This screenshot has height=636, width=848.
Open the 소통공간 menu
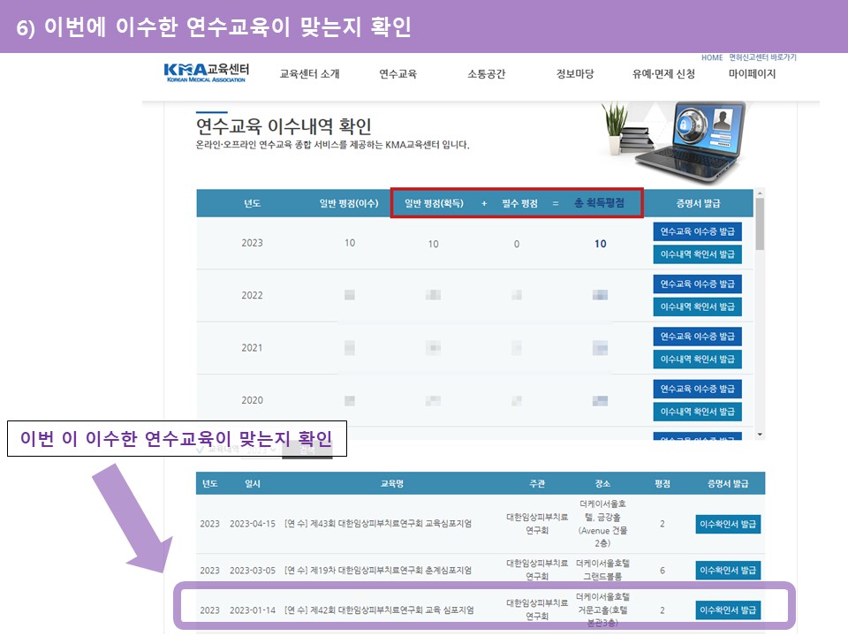click(486, 74)
